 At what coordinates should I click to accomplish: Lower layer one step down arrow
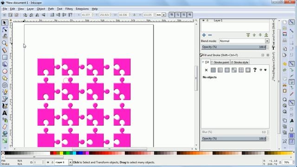pos(260,35)
